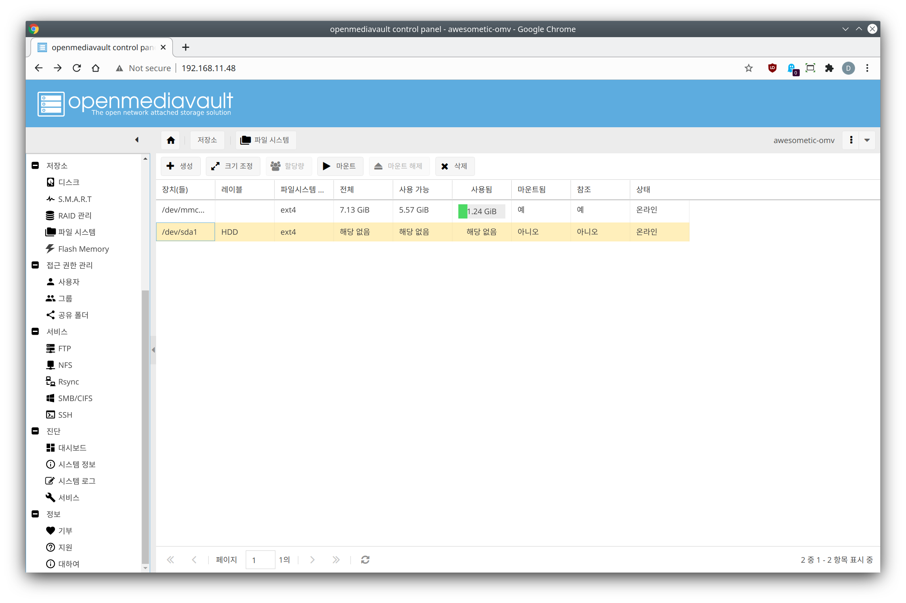Viewport: 906px width, 603px height.
Task: Collapse the left navigation panel arrow
Action: pos(137,140)
